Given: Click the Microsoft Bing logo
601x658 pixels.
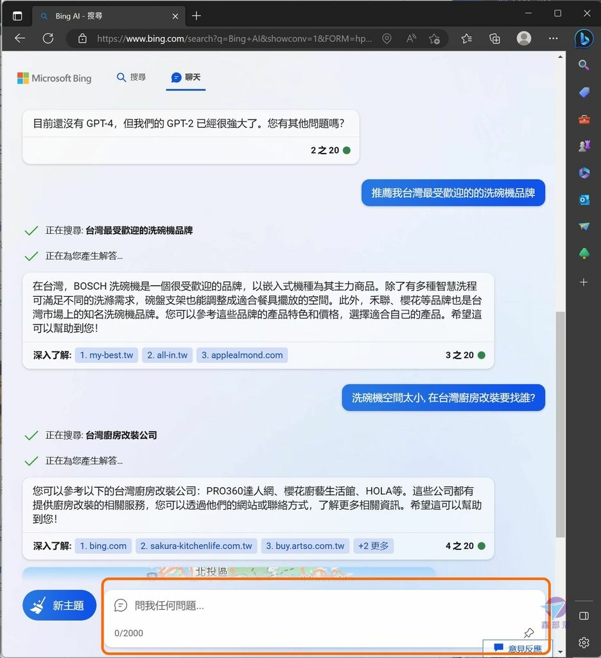Looking at the screenshot, I should click(x=54, y=78).
